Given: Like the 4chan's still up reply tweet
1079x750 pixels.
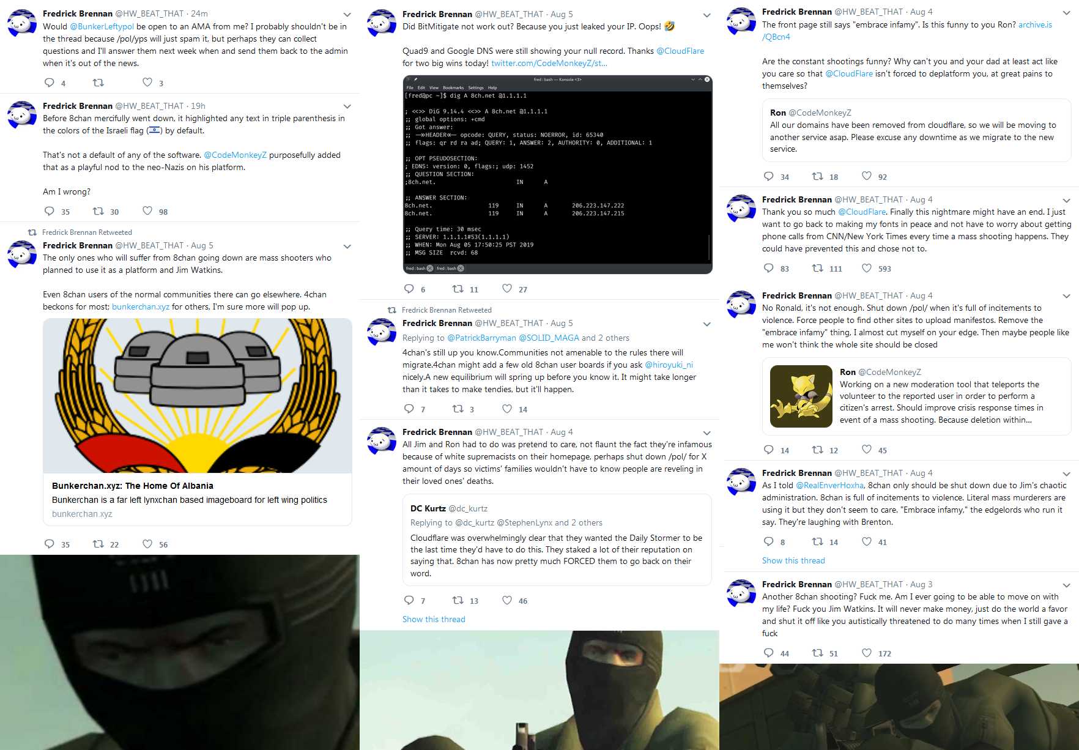Looking at the screenshot, I should tap(507, 409).
